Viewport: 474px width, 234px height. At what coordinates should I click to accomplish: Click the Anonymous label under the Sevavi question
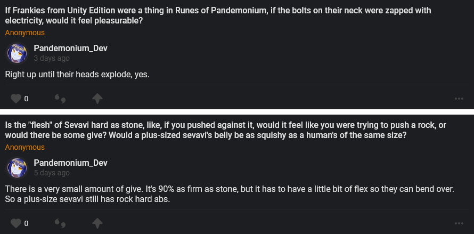click(24, 147)
